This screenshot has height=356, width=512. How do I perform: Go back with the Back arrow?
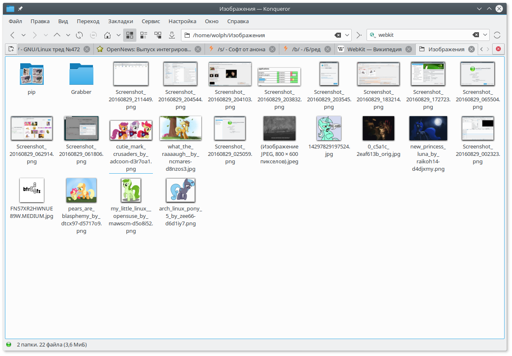(x=12, y=35)
